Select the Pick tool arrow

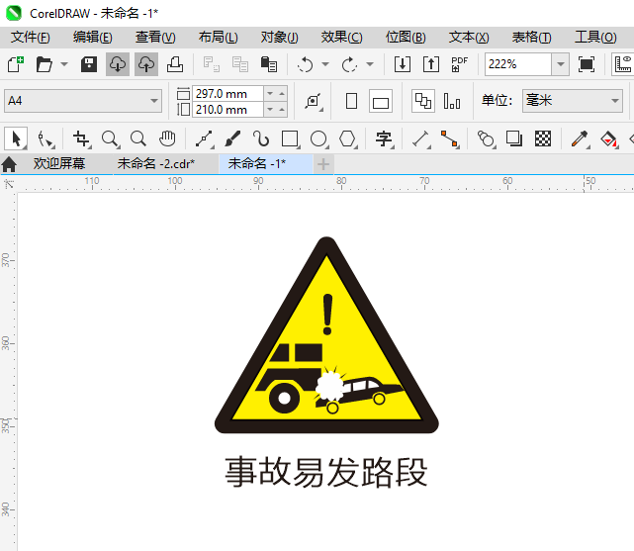(x=16, y=139)
